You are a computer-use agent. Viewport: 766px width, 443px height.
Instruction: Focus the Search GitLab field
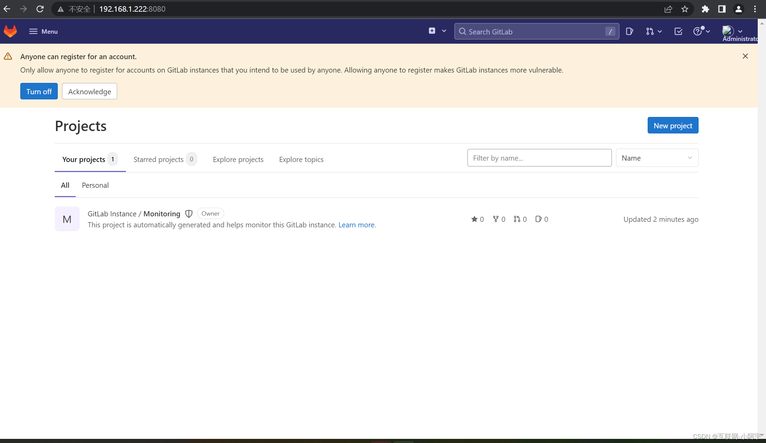(x=537, y=31)
